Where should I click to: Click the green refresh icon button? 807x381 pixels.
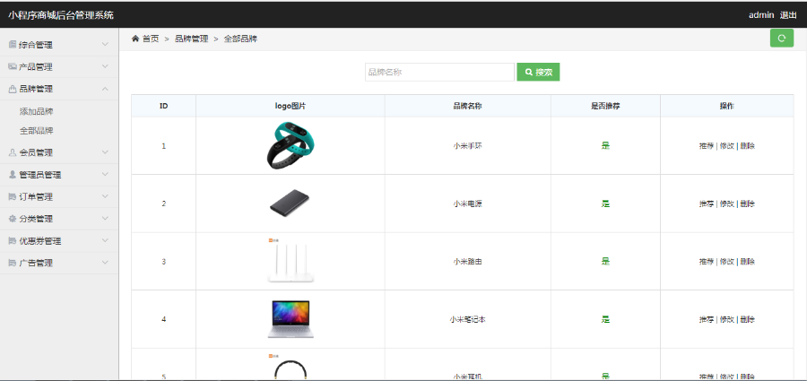point(781,38)
